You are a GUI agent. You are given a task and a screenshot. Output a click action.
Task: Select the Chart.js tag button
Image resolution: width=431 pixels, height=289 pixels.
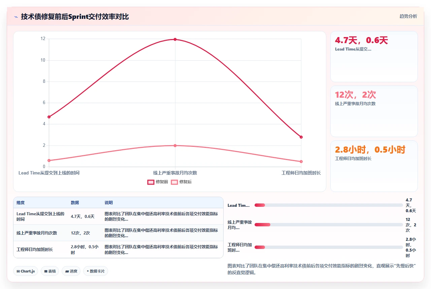[x=26, y=271]
